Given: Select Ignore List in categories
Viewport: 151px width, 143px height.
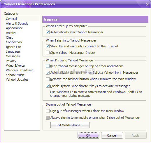Looking at the screenshot, I should tap(13, 47).
